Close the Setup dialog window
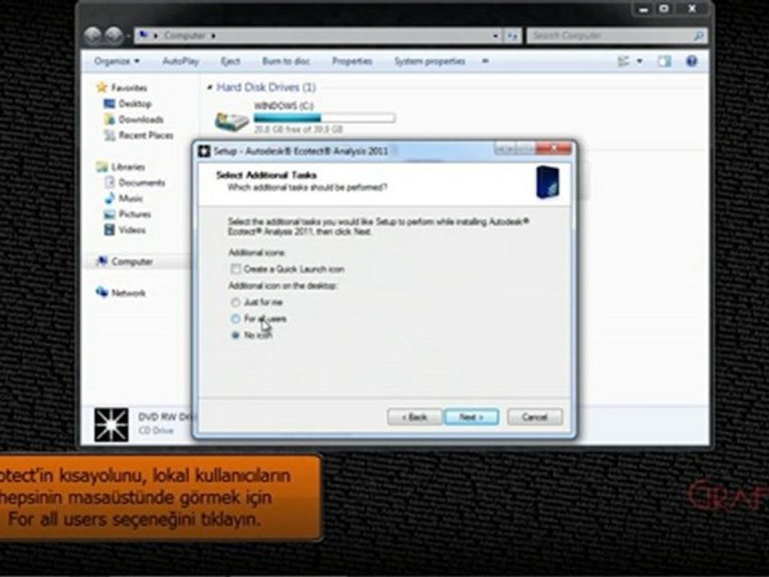Screen dimensions: 769x577 point(554,149)
